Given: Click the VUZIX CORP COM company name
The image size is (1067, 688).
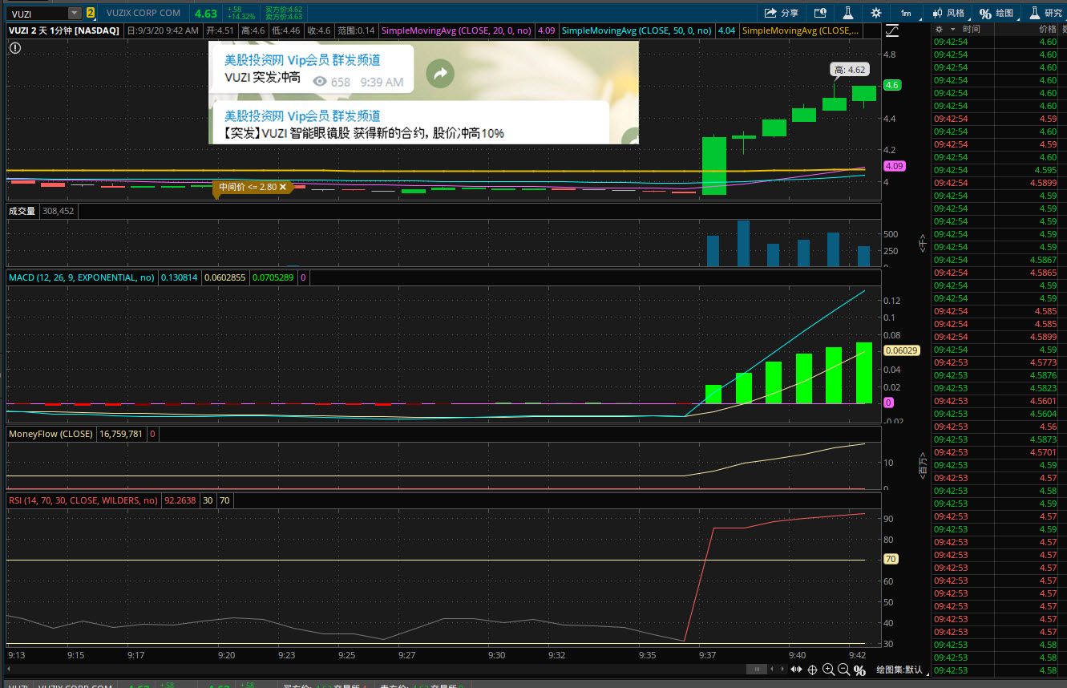Looking at the screenshot, I should click(143, 13).
